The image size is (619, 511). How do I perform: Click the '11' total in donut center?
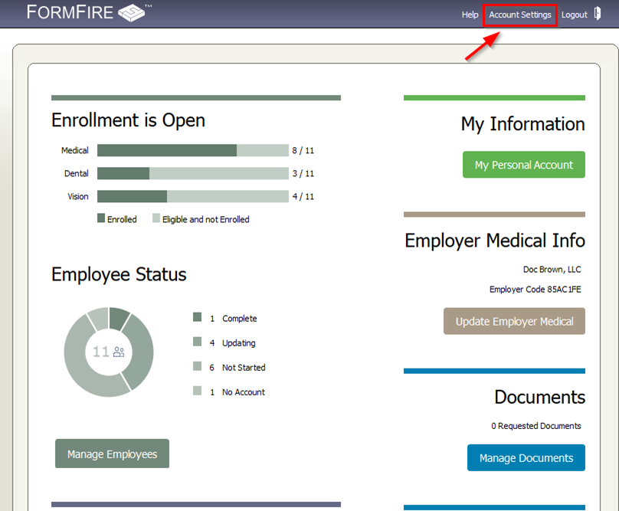(x=100, y=352)
